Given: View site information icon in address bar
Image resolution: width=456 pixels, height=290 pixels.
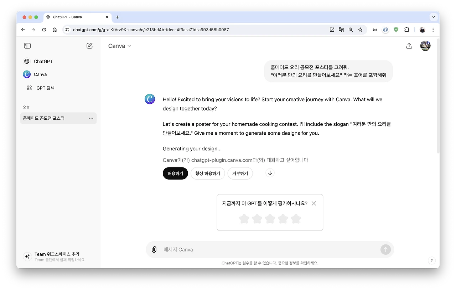Looking at the screenshot, I should (67, 30).
